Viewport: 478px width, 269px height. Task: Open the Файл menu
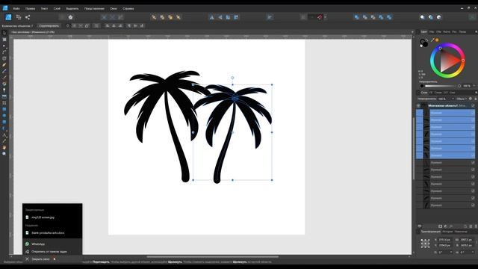coord(16,8)
